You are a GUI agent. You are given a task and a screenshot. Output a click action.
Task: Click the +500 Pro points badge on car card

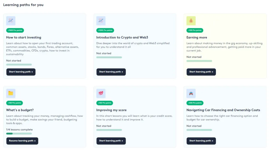(x=195, y=103)
